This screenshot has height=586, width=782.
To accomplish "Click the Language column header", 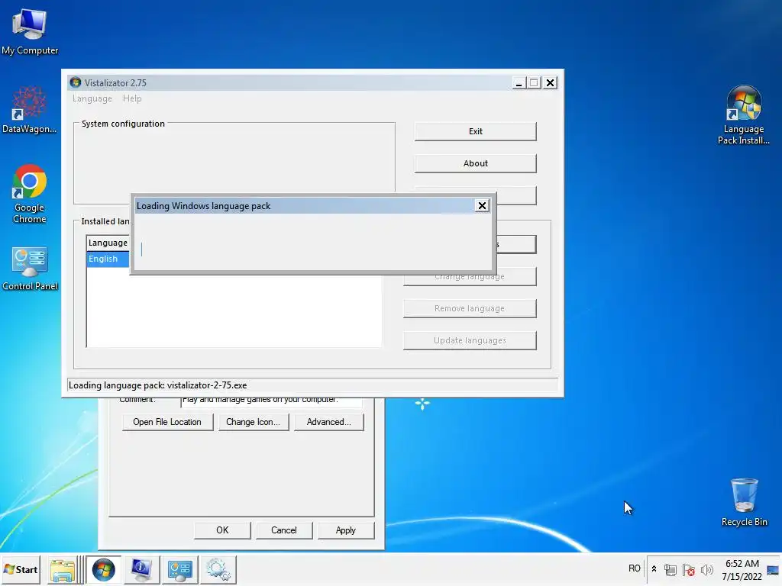I will pos(108,243).
